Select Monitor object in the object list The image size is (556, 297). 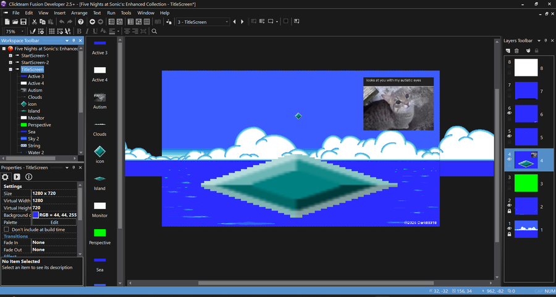tap(99, 209)
